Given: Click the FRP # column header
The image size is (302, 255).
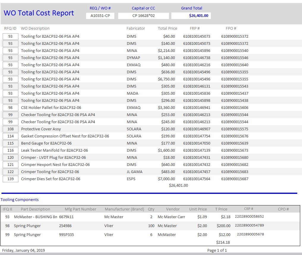Looking at the screenshot, I should 195,28.
